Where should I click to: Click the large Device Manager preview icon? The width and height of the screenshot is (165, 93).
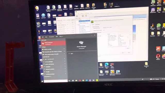point(81,43)
